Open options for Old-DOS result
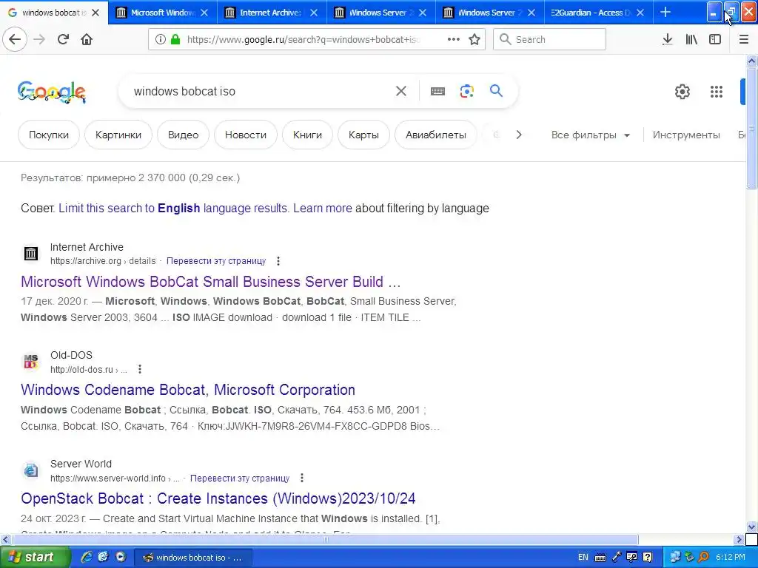 click(x=140, y=369)
